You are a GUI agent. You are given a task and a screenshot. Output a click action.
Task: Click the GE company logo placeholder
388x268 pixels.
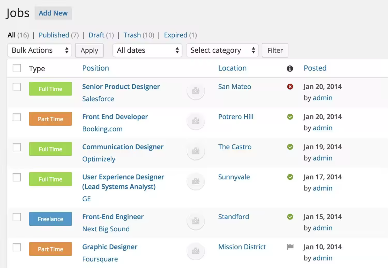point(196,181)
